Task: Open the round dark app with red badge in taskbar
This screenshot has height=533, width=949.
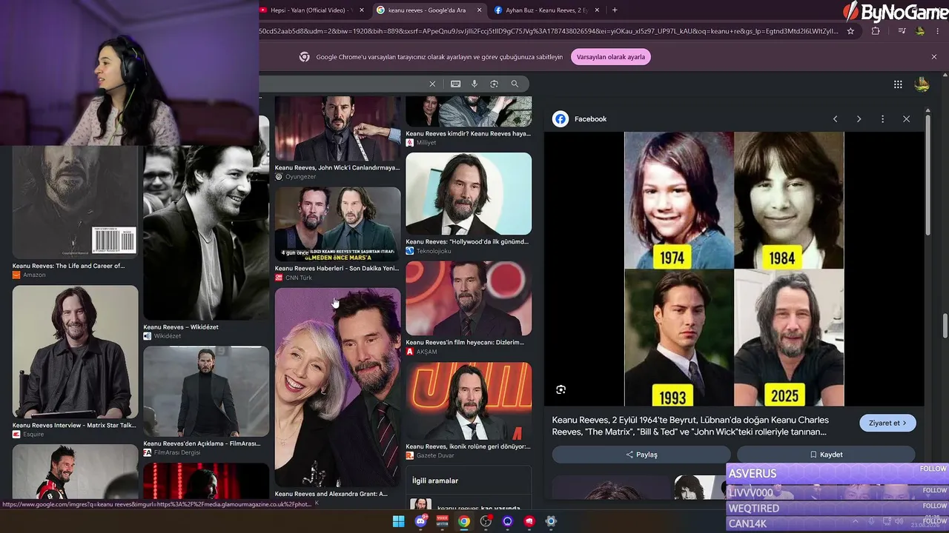Action: 486,521
